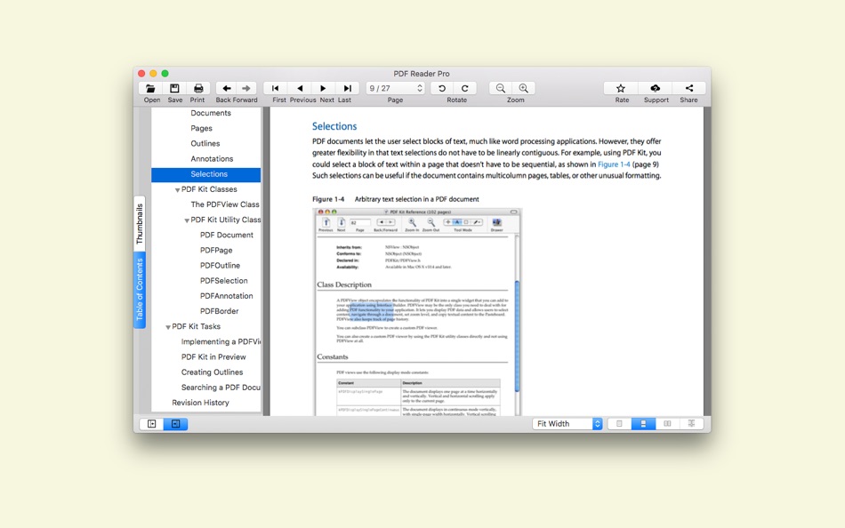Open the PDFSelection entry
Screen dimensions: 845x528
click(x=223, y=281)
